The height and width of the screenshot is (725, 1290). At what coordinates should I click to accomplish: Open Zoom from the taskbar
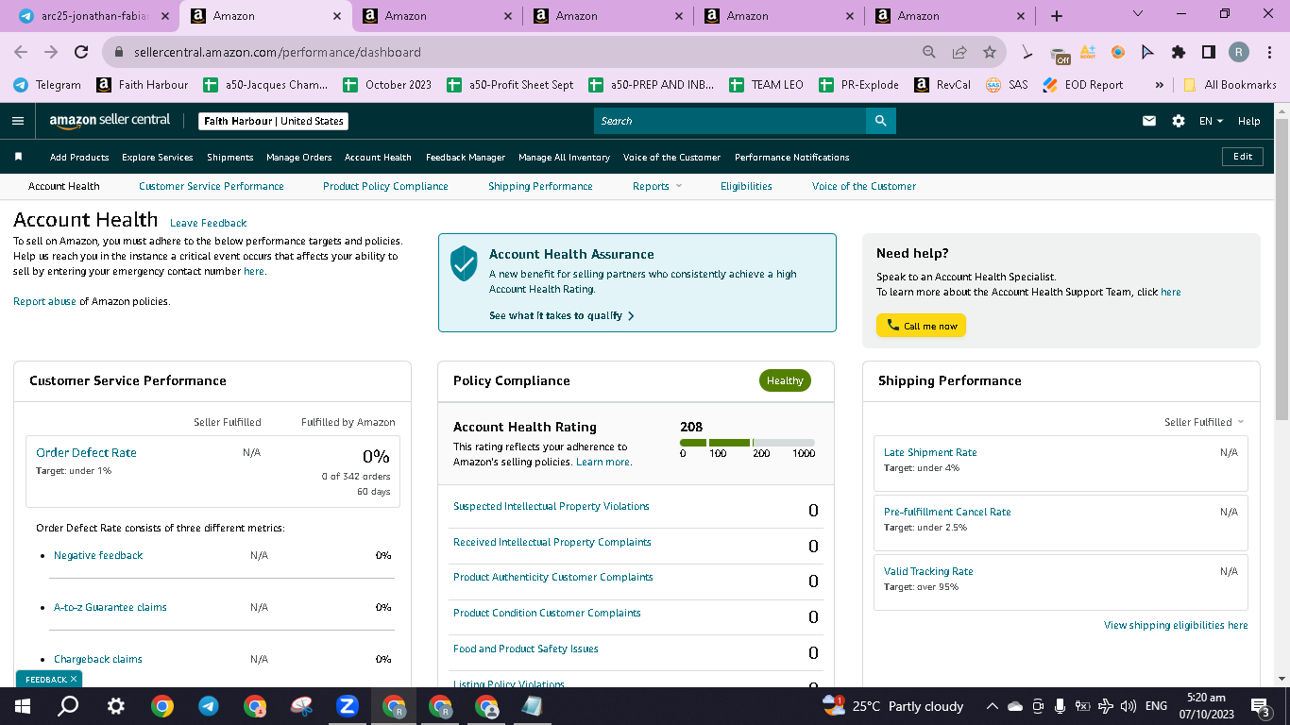[347, 706]
